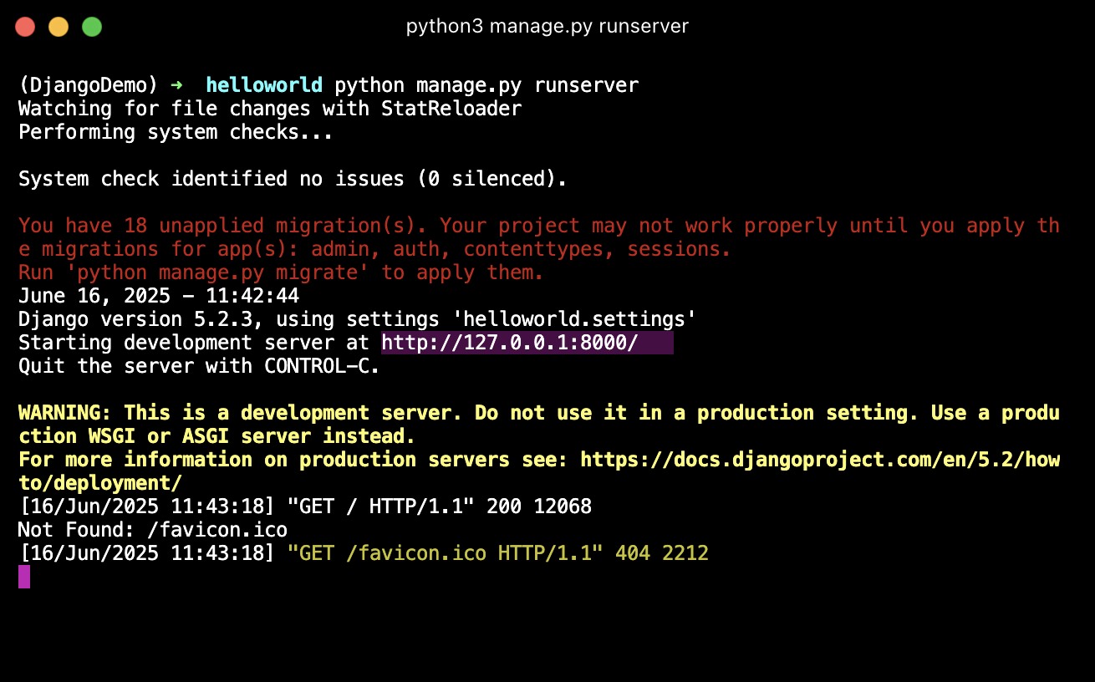
Task: Click the red close window button
Action: point(25,27)
